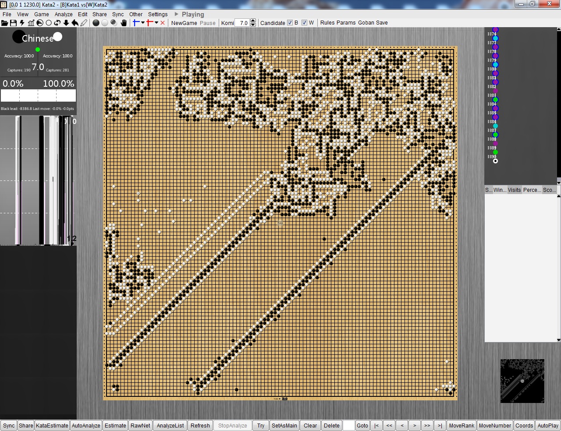Click the lightning bolt analyze icon

click(x=22, y=23)
